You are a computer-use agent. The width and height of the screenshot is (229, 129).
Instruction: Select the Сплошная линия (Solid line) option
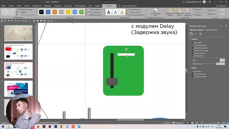click(x=199, y=74)
